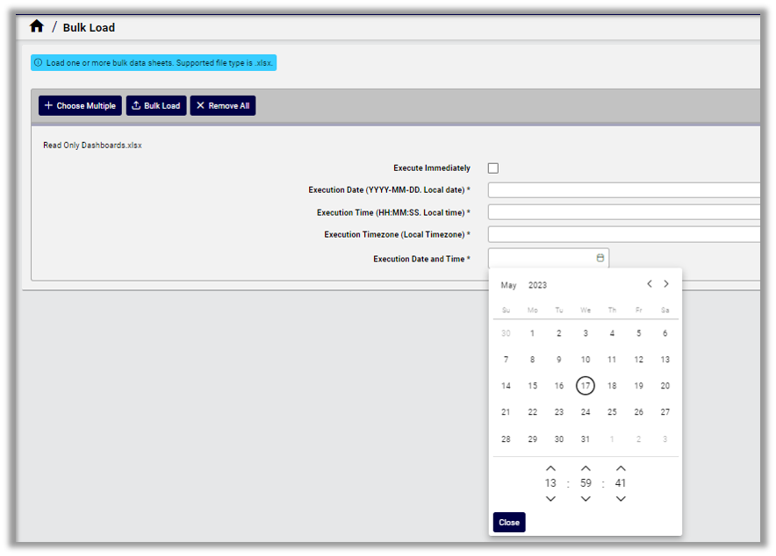
Task: Decrease the minutes value with the down chevron
Action: click(x=586, y=498)
